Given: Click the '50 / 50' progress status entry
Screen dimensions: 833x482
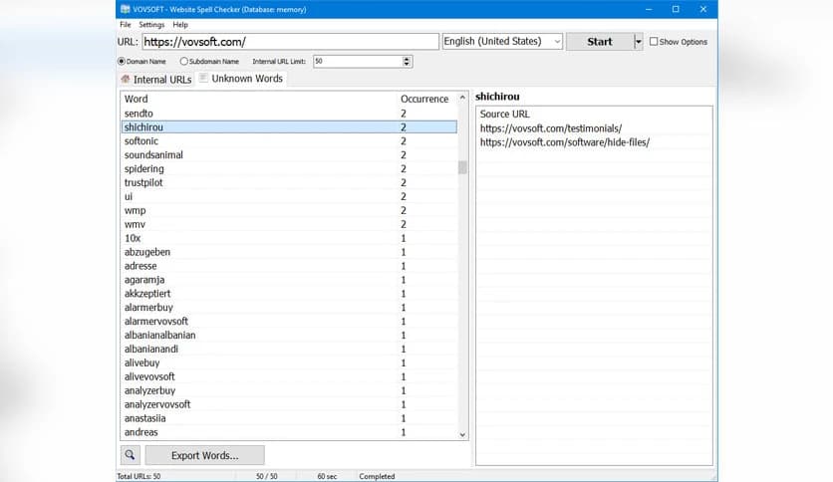Looking at the screenshot, I should 267,476.
